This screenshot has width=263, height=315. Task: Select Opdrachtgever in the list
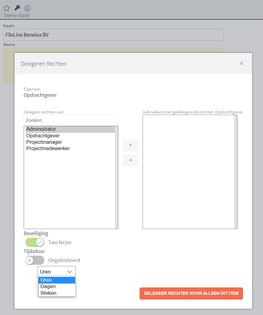[x=43, y=136]
